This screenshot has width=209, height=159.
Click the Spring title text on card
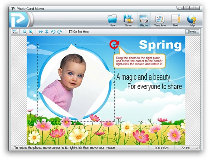point(160,45)
